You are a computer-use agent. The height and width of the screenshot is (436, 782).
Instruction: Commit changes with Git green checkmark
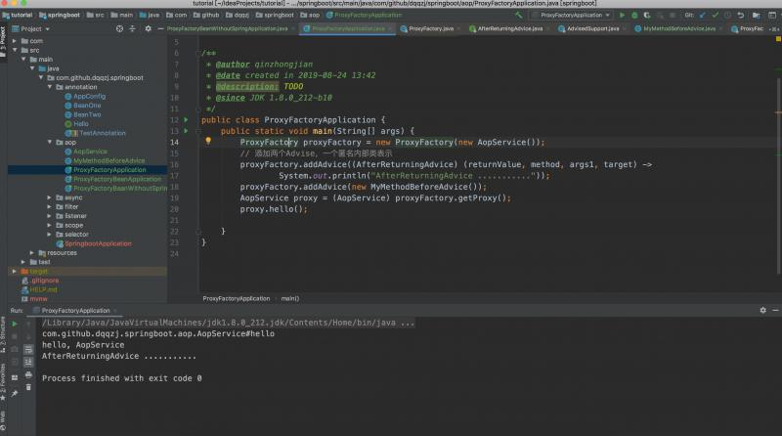(x=716, y=15)
